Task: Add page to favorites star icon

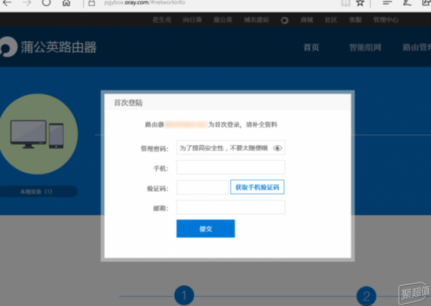Action: pyautogui.click(x=360, y=3)
